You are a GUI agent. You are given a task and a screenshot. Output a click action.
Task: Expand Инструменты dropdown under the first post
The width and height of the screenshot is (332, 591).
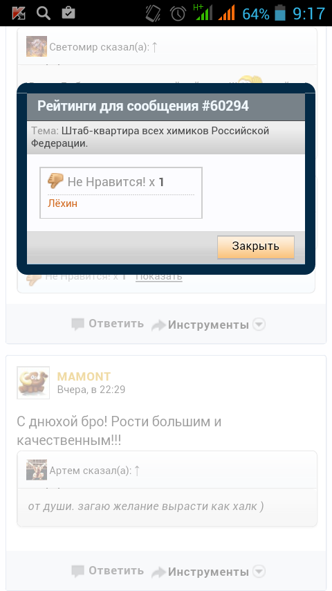[x=259, y=325]
